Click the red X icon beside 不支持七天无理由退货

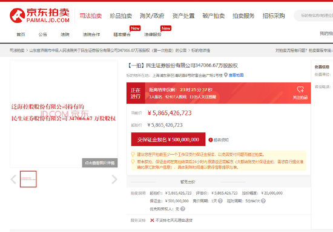152,221
